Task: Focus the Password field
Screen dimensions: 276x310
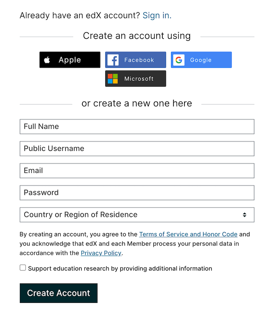Action: 137,193
